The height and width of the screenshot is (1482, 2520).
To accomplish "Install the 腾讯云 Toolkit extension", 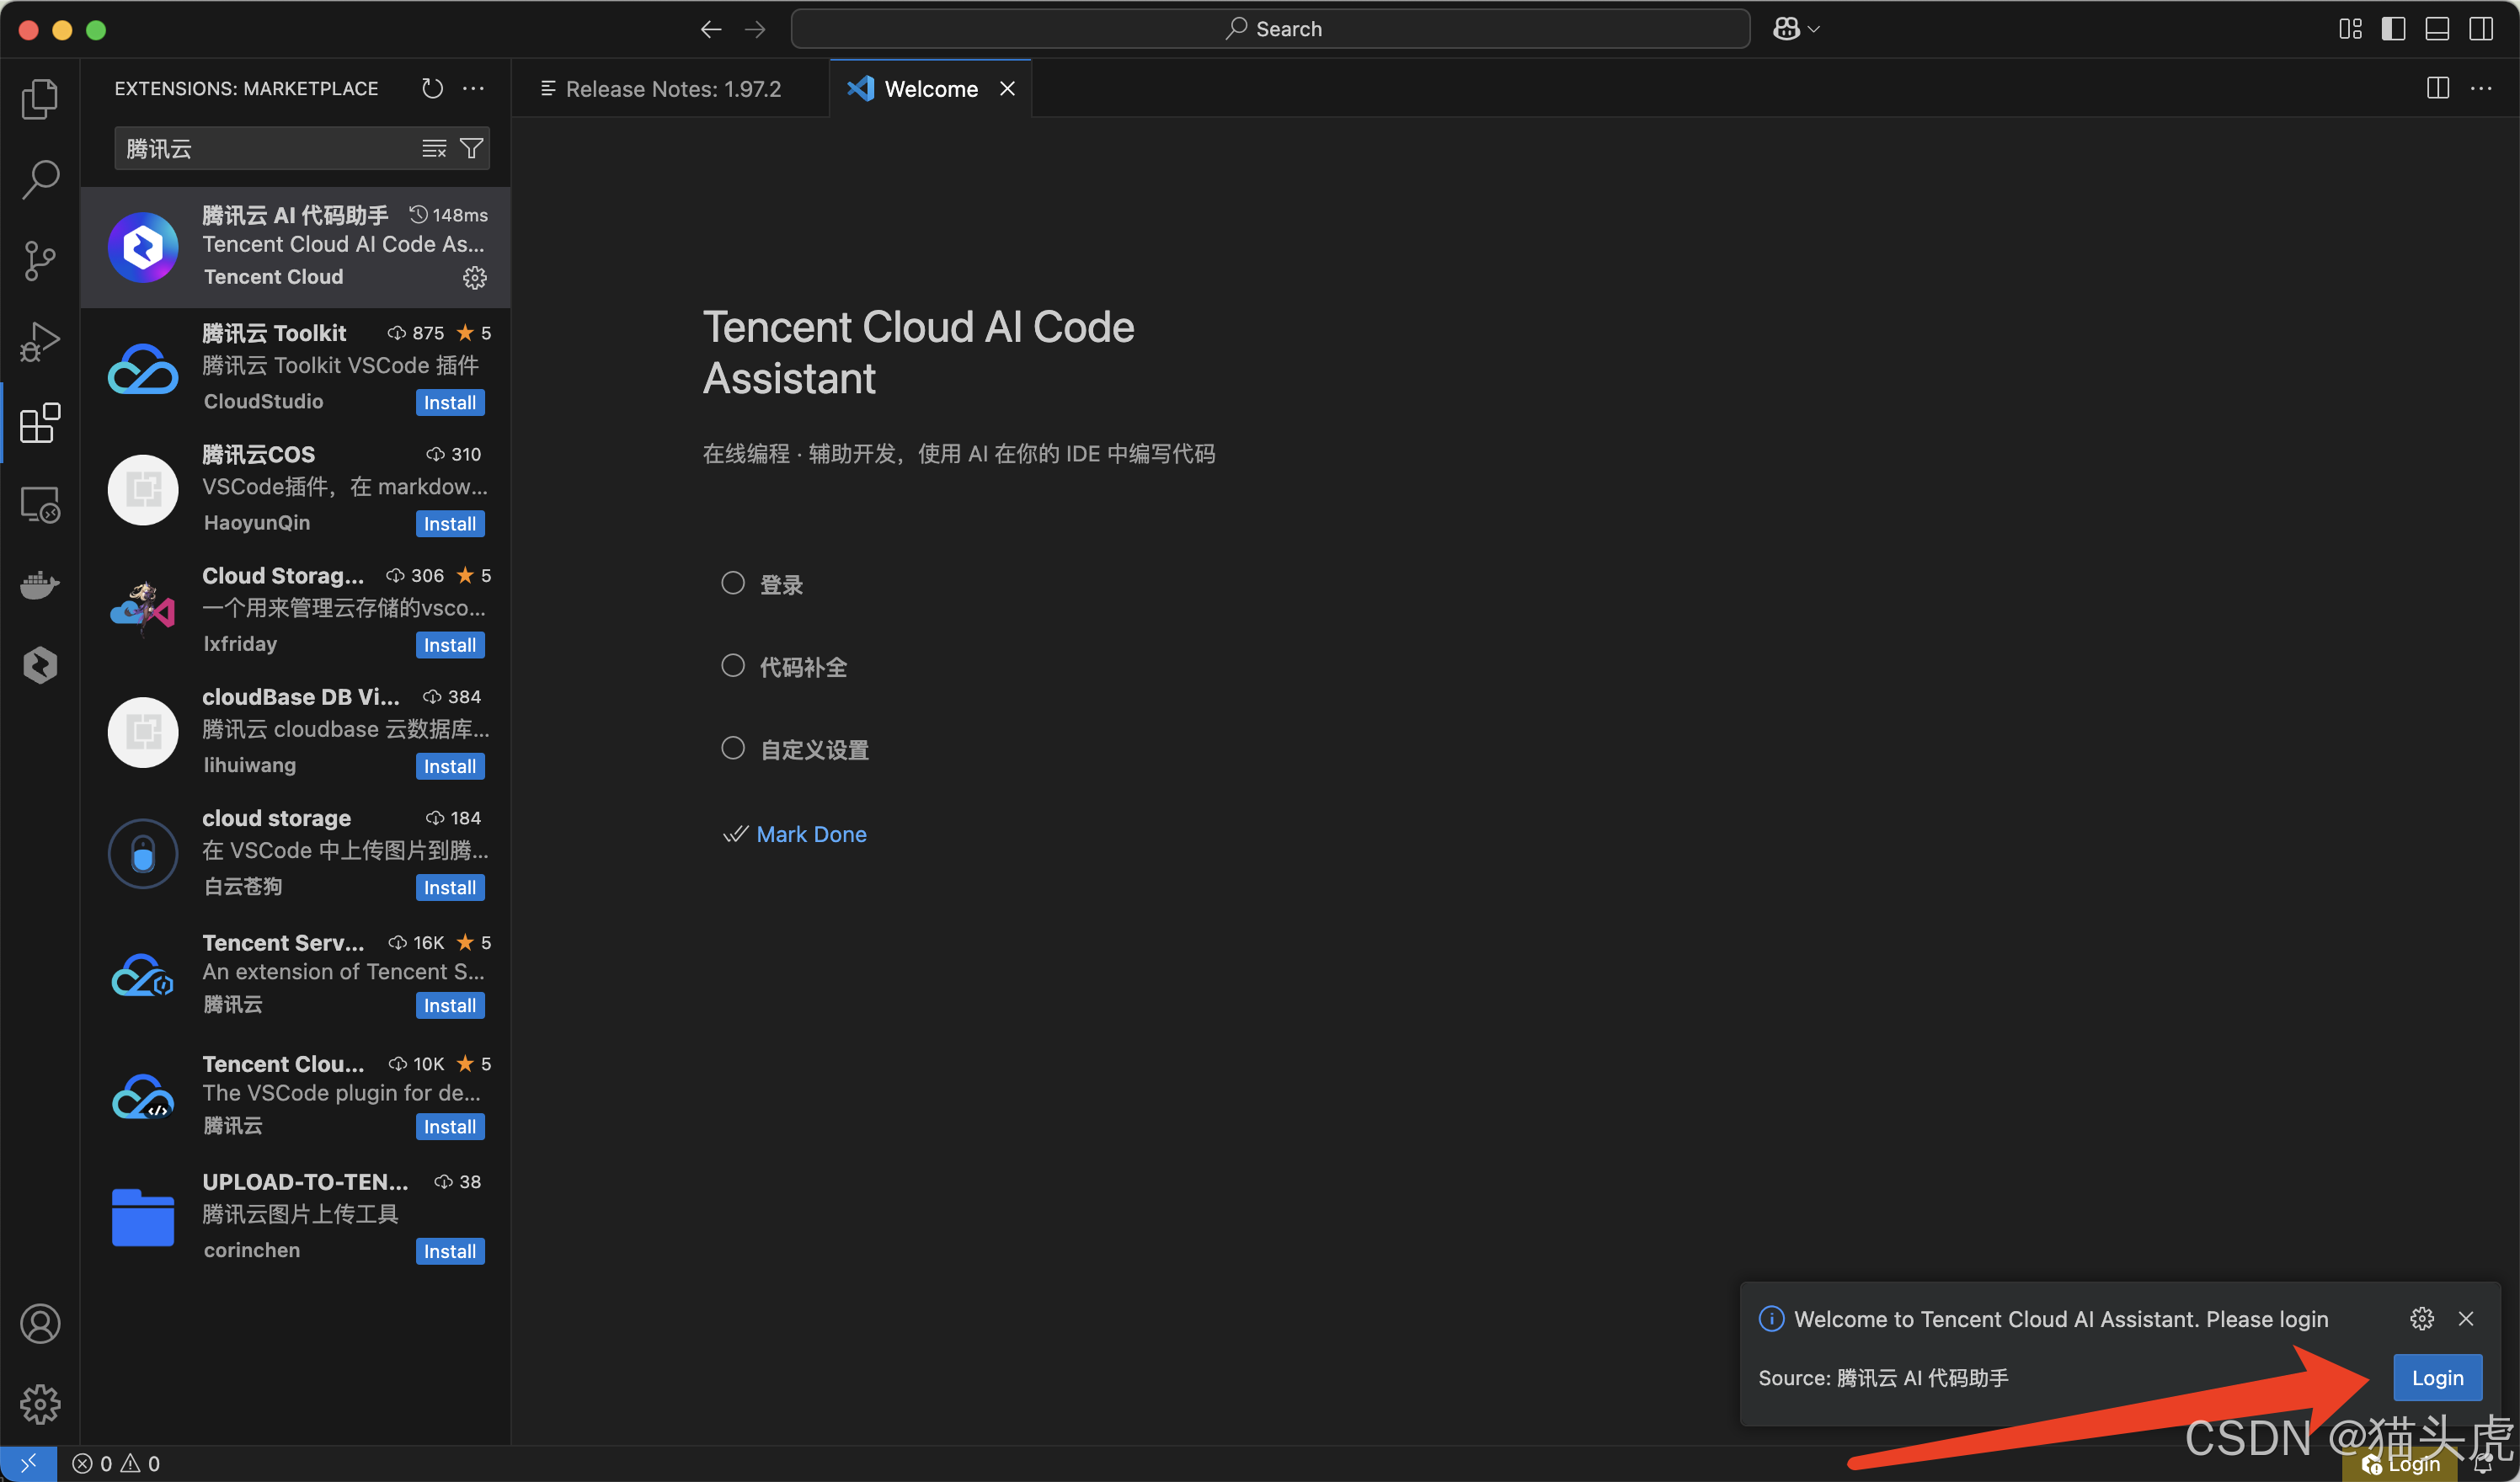I will click(449, 402).
